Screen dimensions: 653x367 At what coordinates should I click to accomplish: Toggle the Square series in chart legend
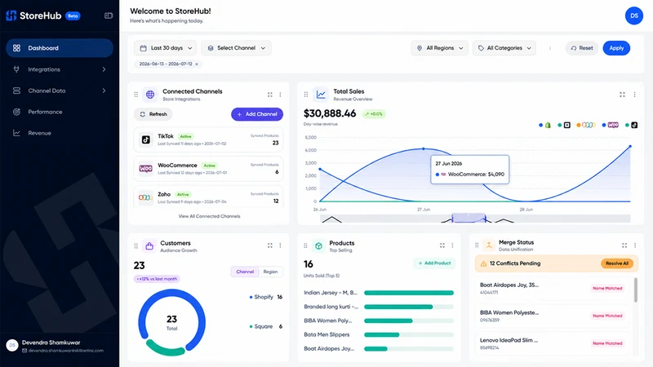point(564,125)
